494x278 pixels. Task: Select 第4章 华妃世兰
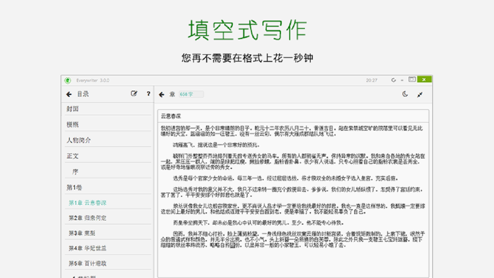click(x=83, y=249)
